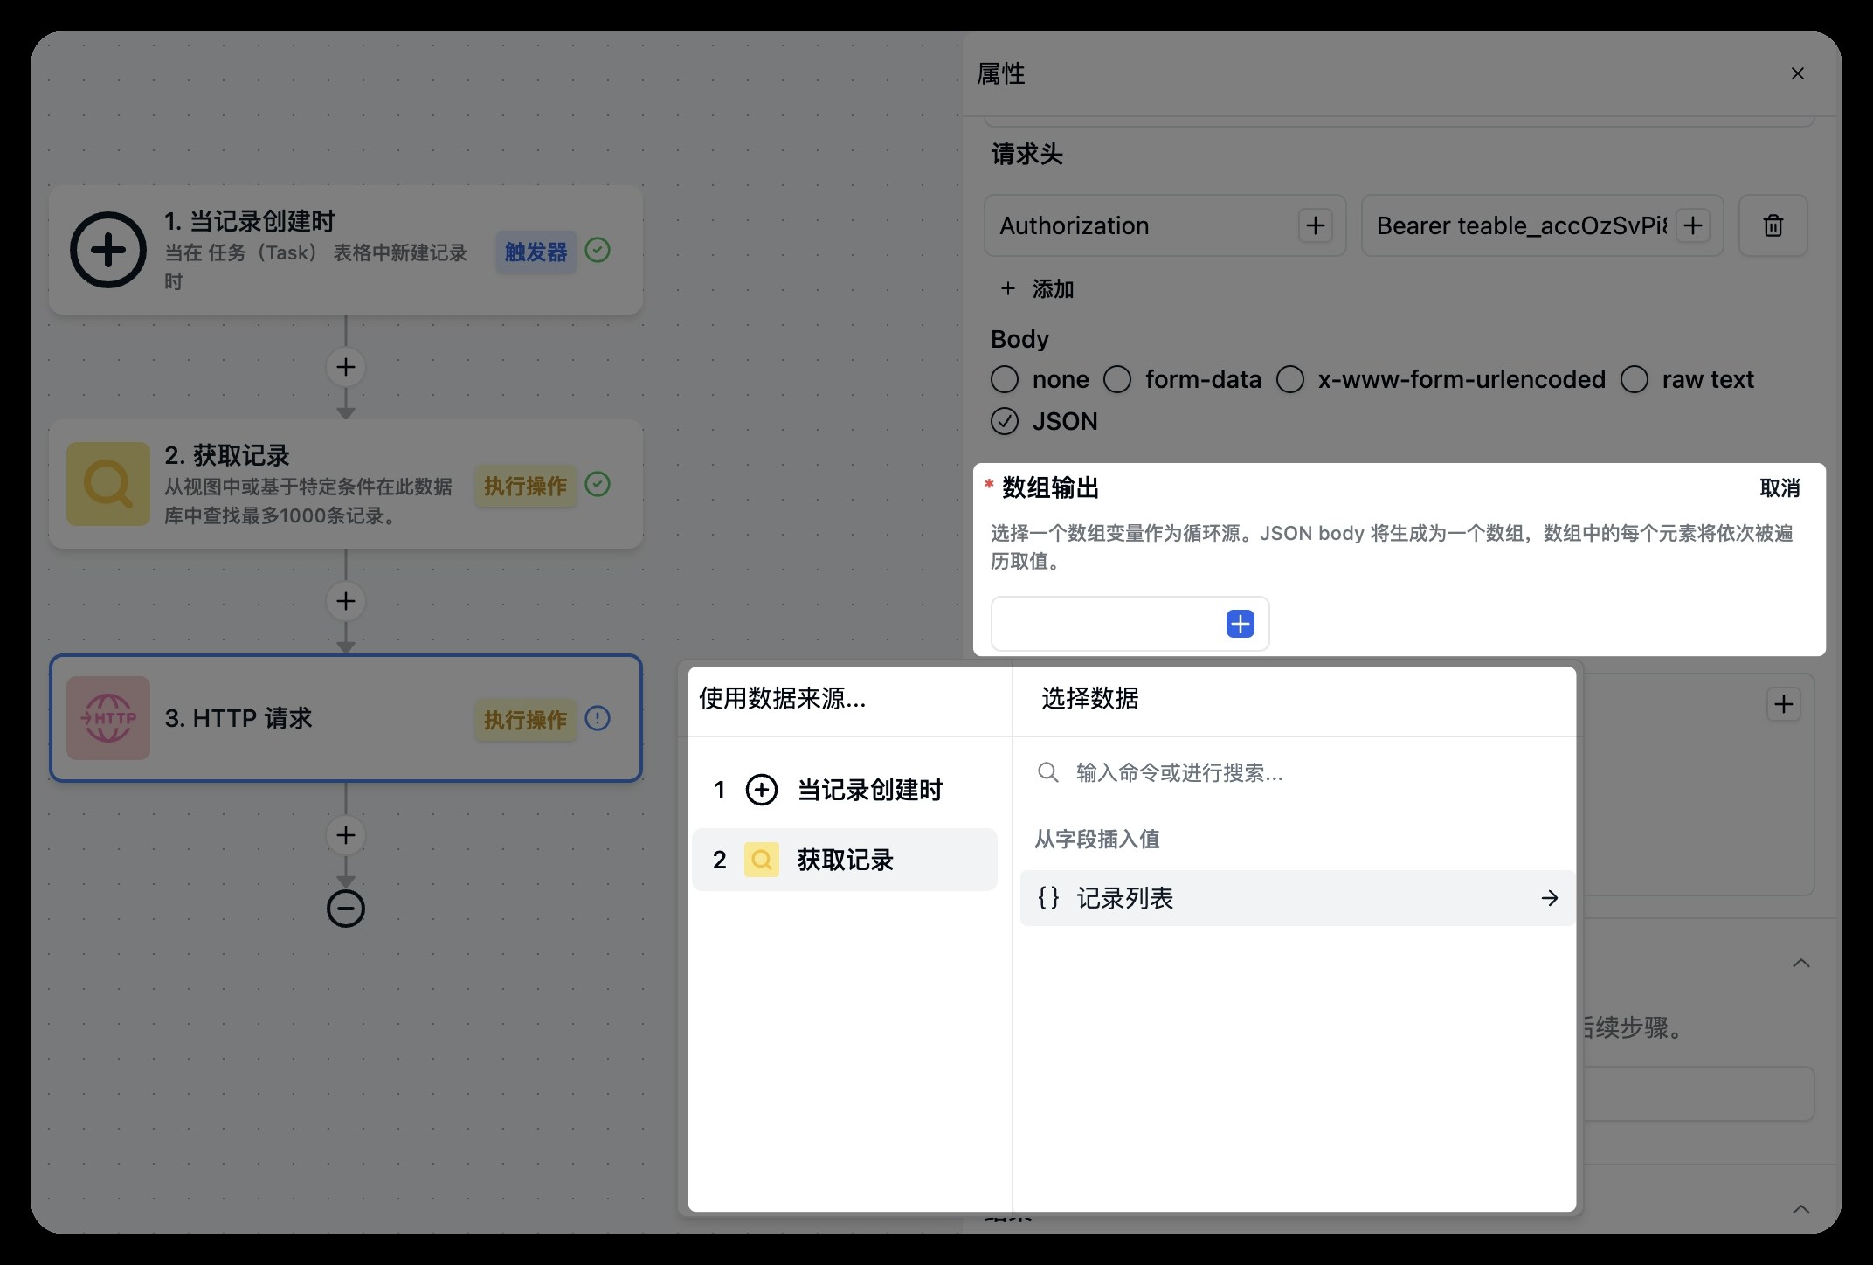The height and width of the screenshot is (1265, 1873).
Task: Click the 使用数据来源... header
Action: [x=782, y=698]
